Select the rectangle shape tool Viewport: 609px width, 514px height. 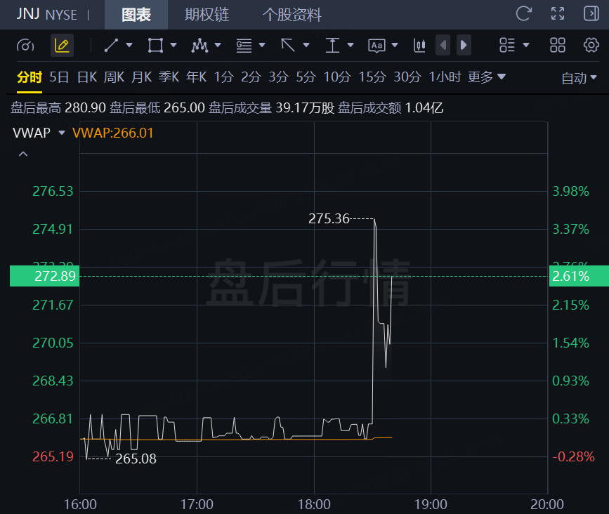155,46
